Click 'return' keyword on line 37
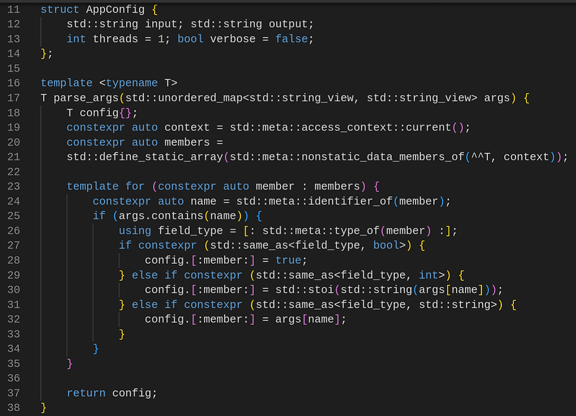 86,393
